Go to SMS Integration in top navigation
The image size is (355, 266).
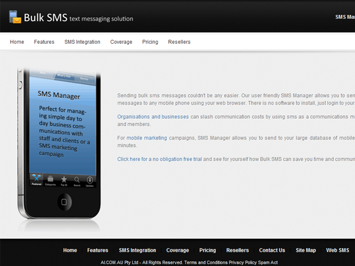tap(82, 42)
